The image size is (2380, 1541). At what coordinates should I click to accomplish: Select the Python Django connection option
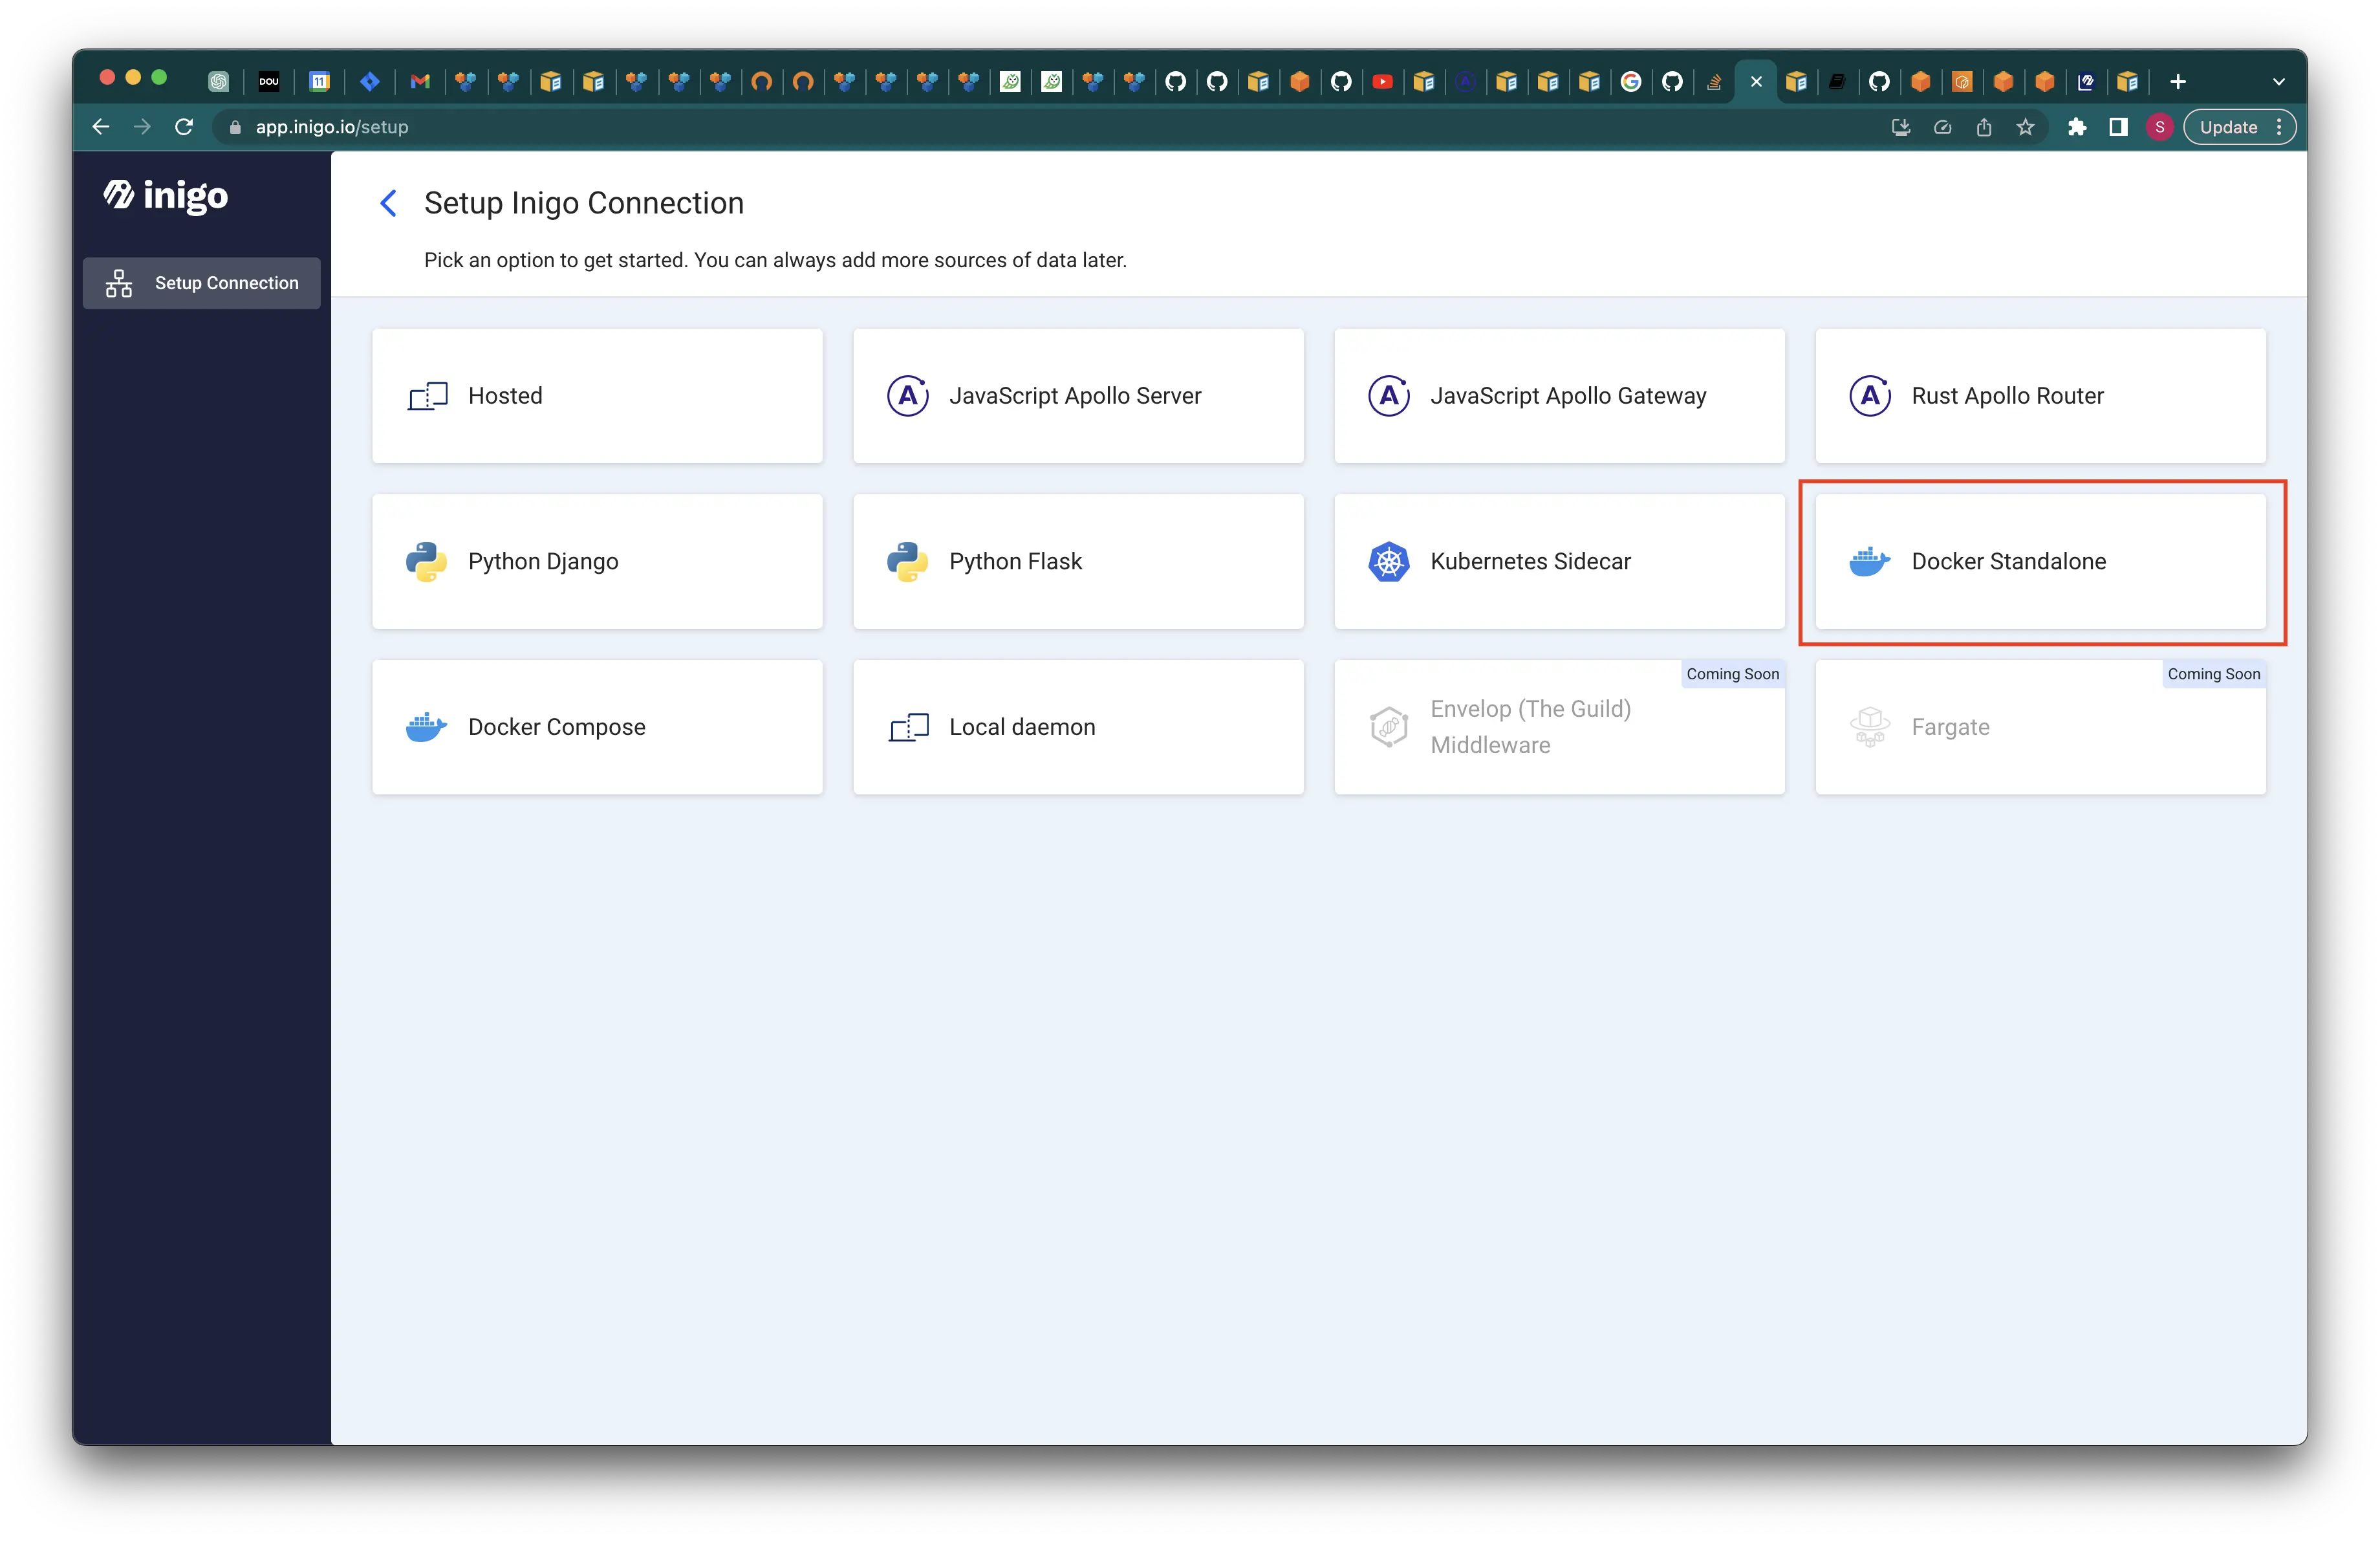(597, 559)
